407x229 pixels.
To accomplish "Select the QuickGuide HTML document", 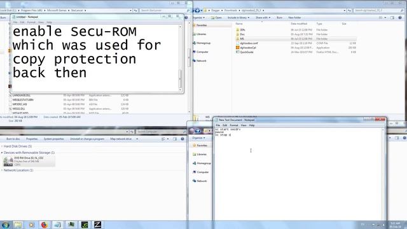I will (244, 52).
